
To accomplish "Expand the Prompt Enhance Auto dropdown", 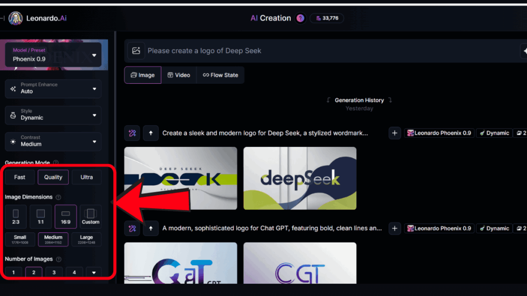I will pyautogui.click(x=53, y=88).
